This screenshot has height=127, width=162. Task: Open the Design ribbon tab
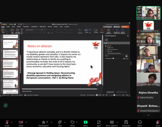pos(19,27)
